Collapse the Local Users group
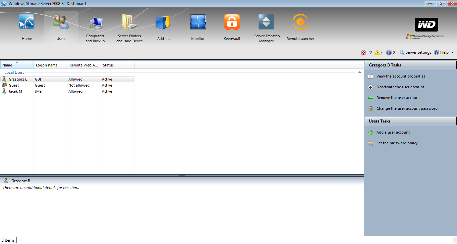The width and height of the screenshot is (457, 244). (x=359, y=72)
